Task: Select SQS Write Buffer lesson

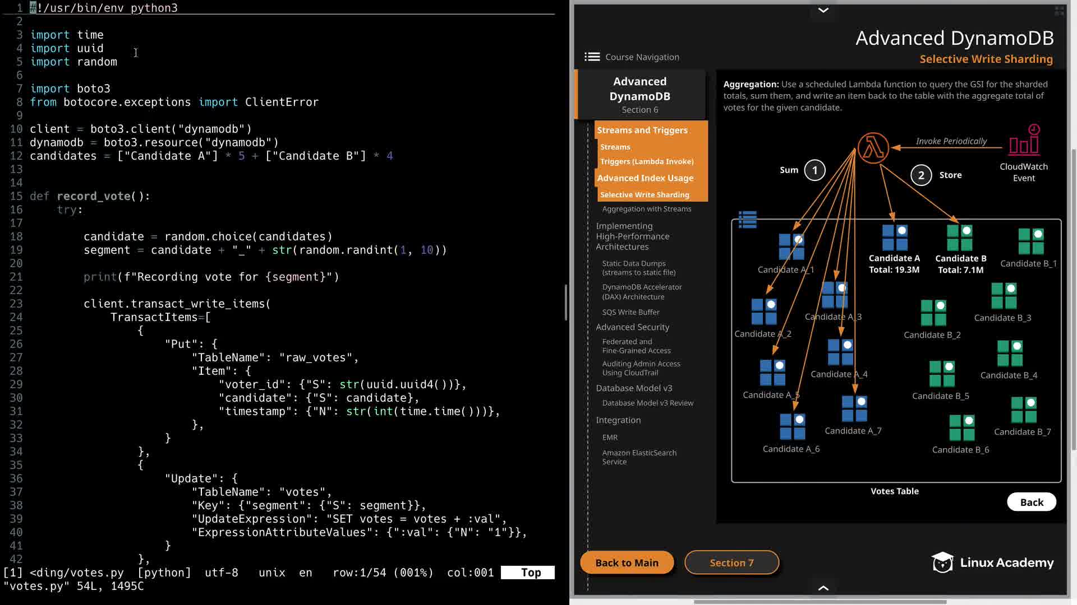Action: (630, 312)
